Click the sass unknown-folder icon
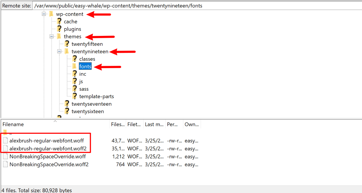Screen dimensions: 362x193 (x=75, y=89)
